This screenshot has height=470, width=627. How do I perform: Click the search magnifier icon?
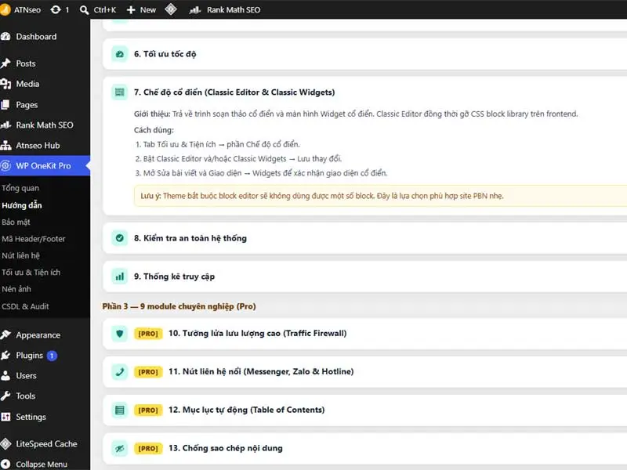point(84,10)
